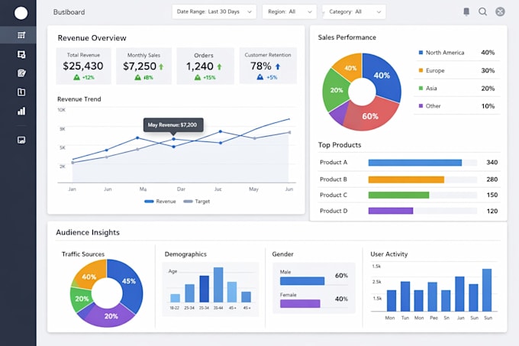Screen dimensions: 519x346
Task: Click the Asia legend swatch
Action: tap(421, 88)
